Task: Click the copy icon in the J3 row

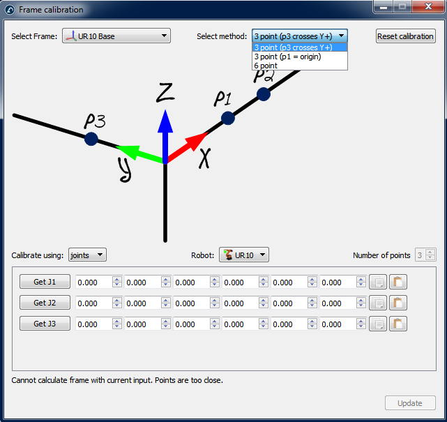Action: point(377,324)
